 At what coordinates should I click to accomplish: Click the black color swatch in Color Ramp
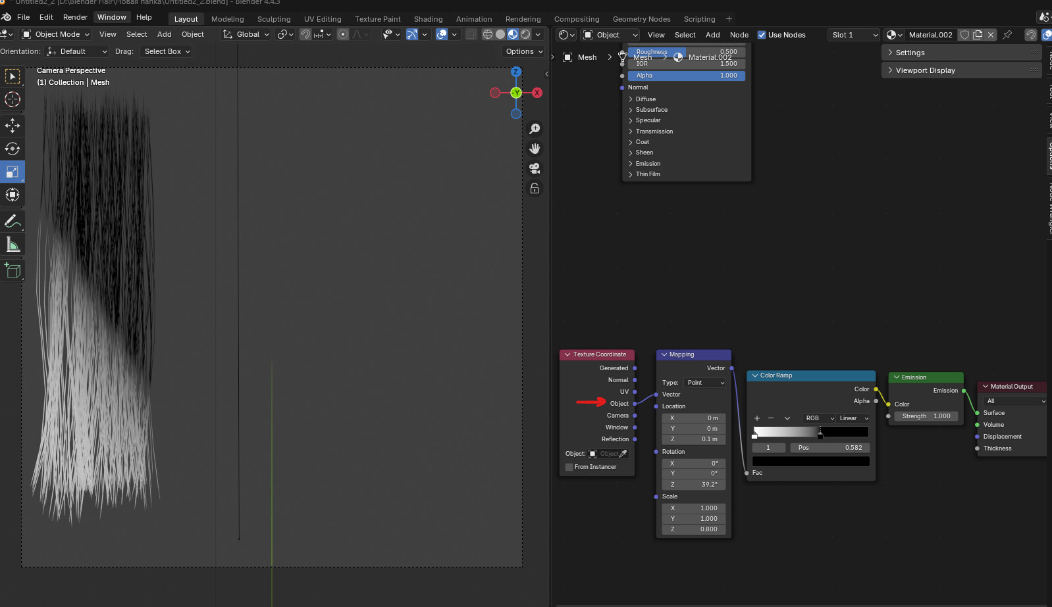point(811,462)
